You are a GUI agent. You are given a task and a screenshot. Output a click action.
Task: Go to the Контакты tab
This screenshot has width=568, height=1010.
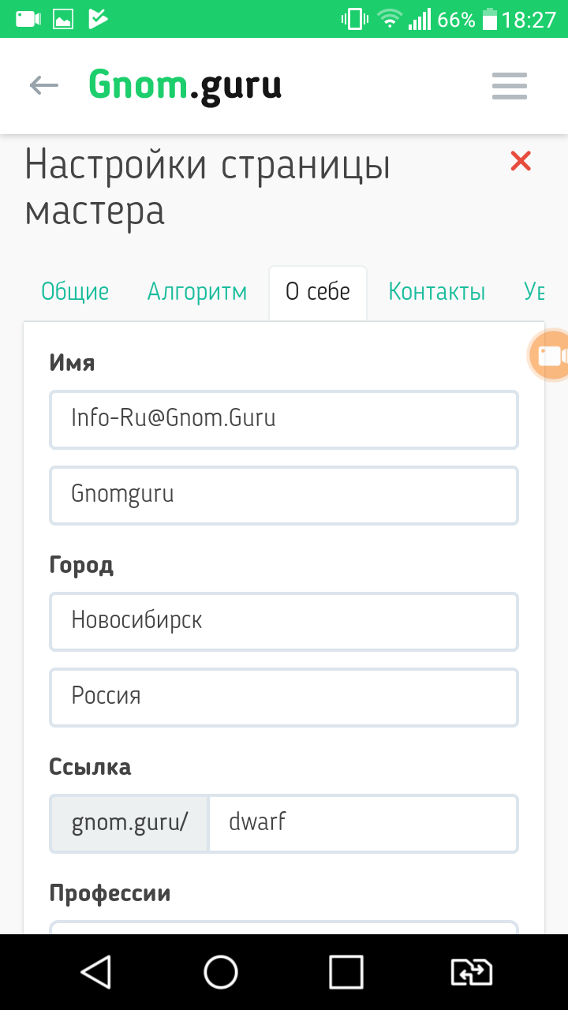(436, 292)
